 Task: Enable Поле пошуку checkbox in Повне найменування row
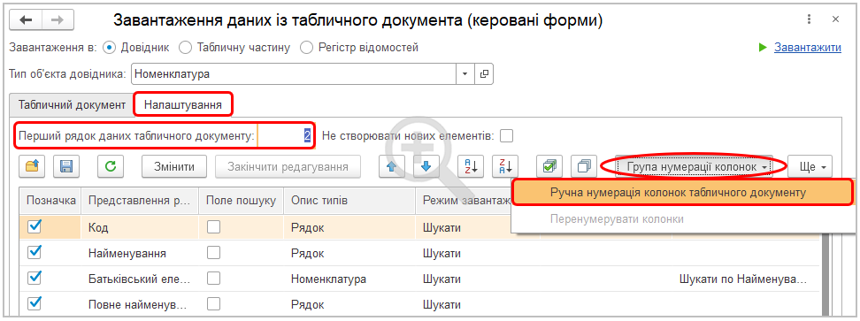pos(213,303)
